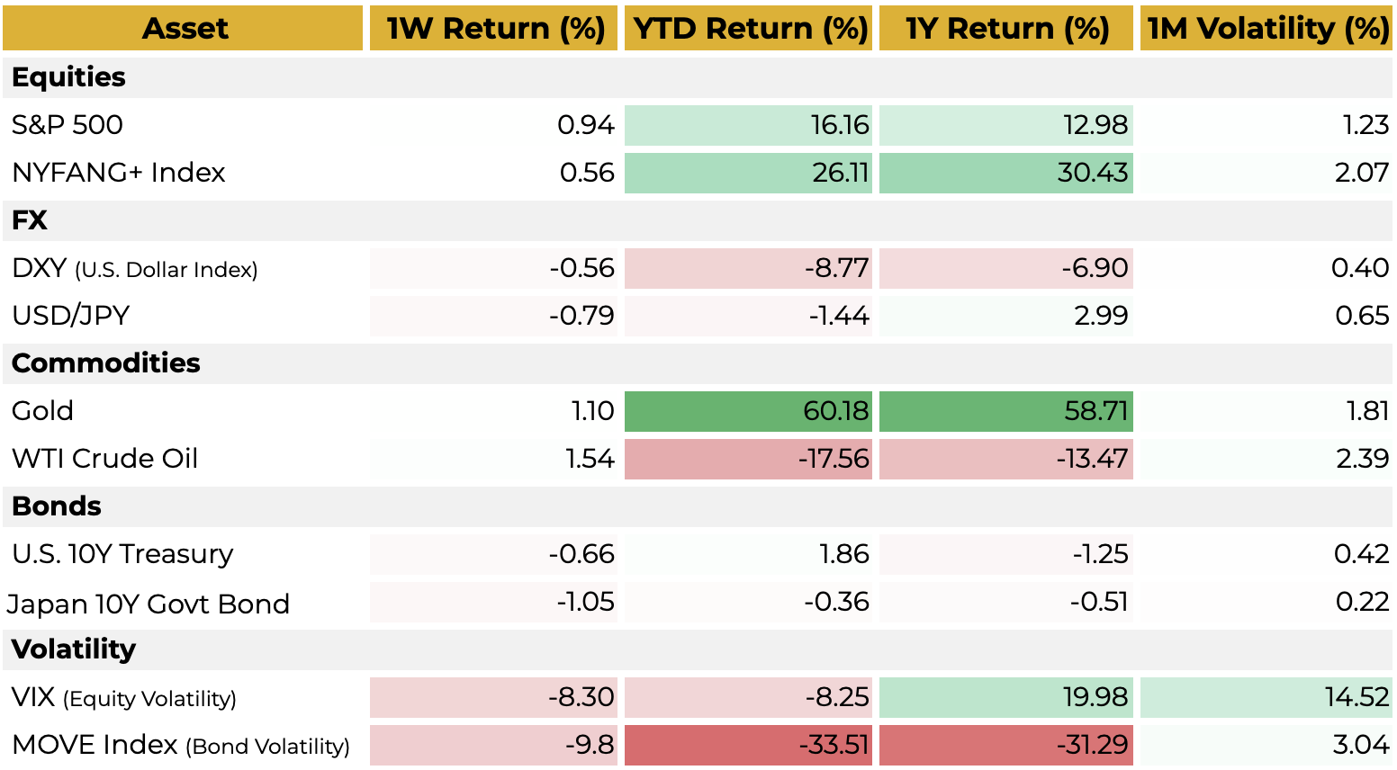
Task: Select the DXY (U.S. Dollar Index) label
Action: 135,268
